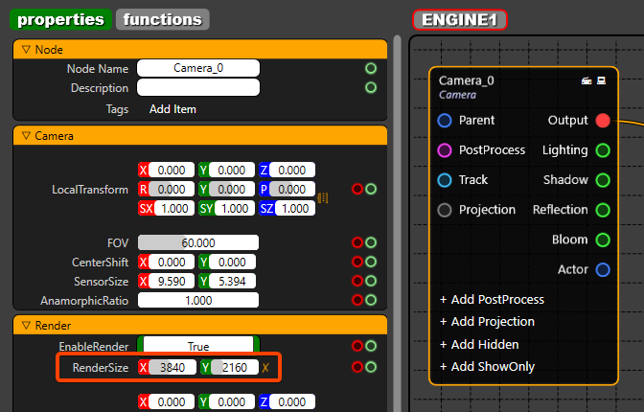This screenshot has width=644, height=412.
Task: Click Add Item next to Tags
Action: [x=172, y=109]
